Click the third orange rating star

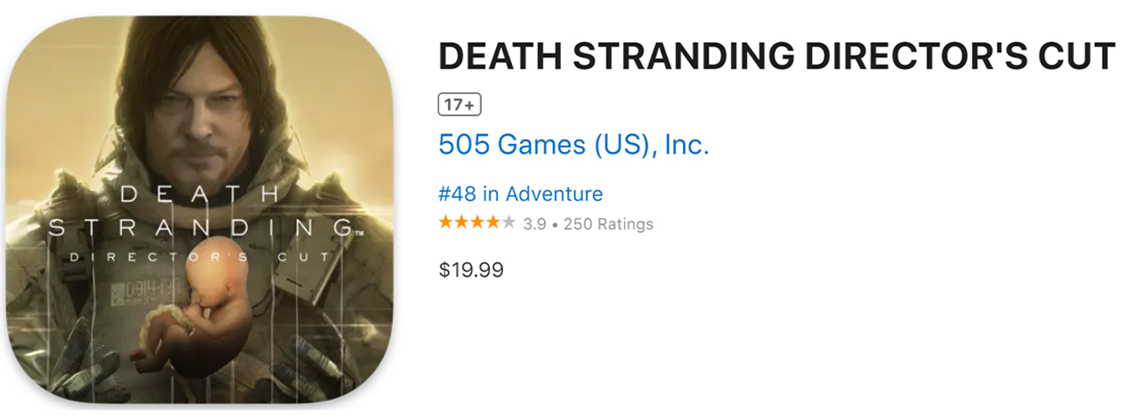pyautogui.click(x=478, y=223)
